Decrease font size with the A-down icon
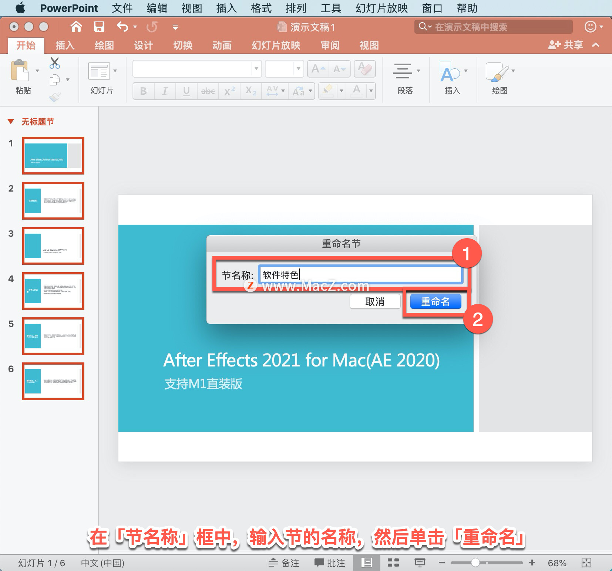 (x=340, y=69)
